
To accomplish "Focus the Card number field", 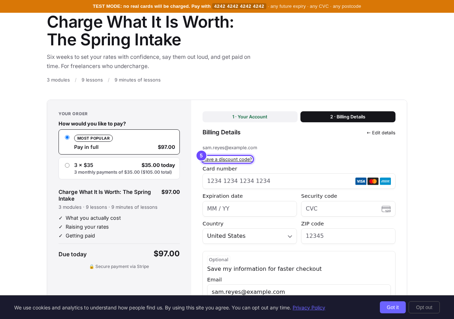I will click(299, 181).
